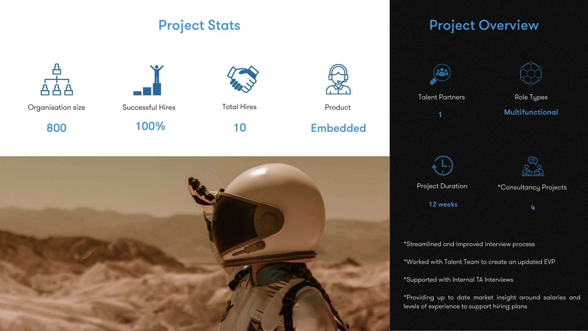The image size is (588, 331).
Task: Click the market insight salaries bullet
Action: click(x=492, y=302)
